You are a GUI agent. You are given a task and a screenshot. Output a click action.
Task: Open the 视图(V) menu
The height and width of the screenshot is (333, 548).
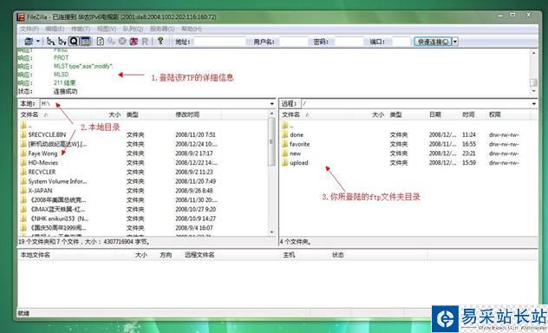tap(107, 29)
